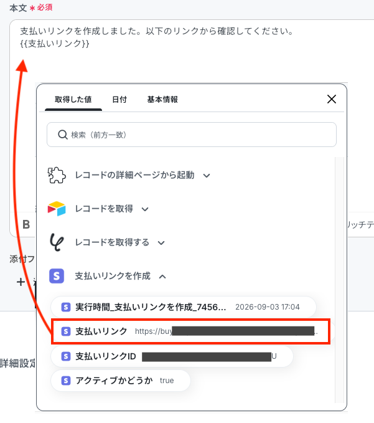374x423 pixels.
Task: Click the search magnifier icon
Action: pos(62,135)
